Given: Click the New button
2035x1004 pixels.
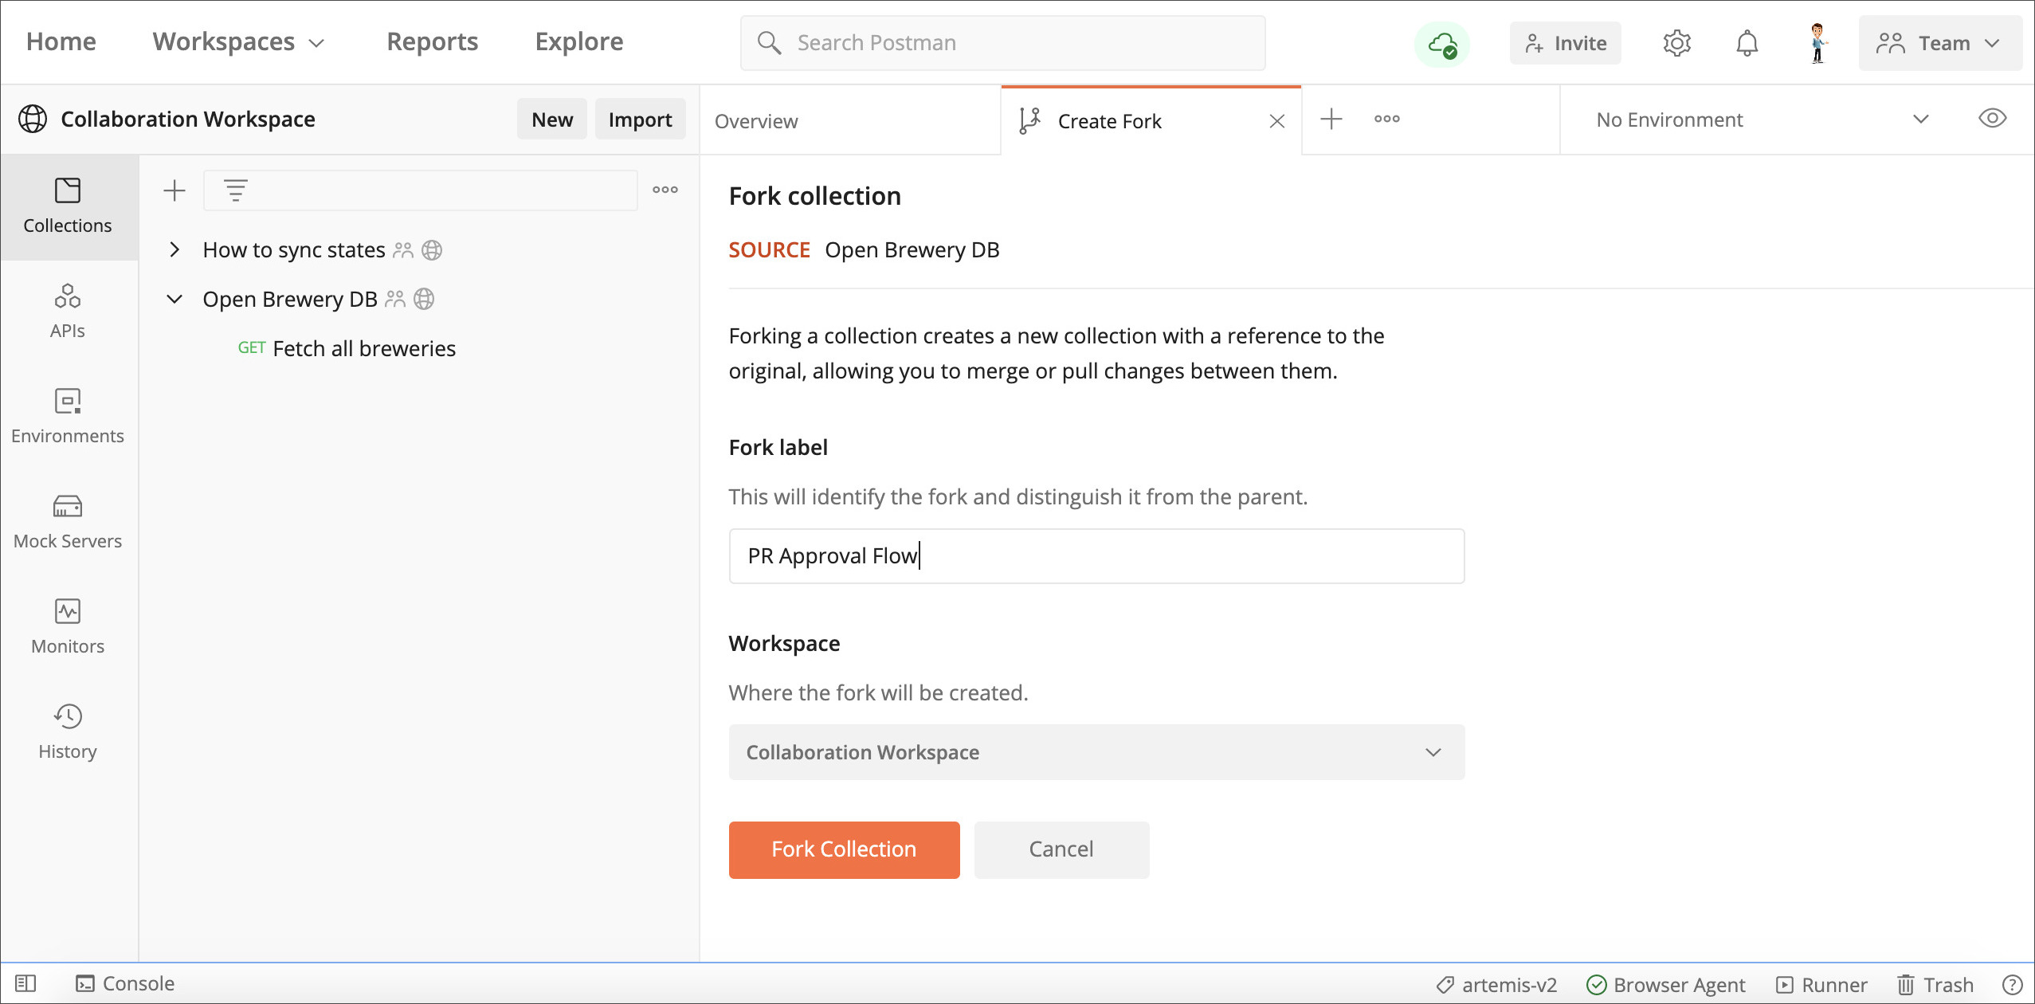Looking at the screenshot, I should click(x=552, y=120).
